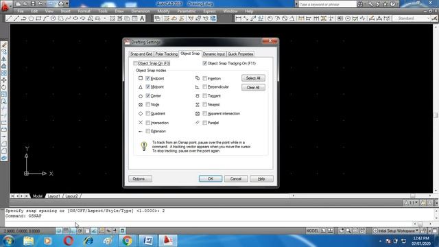Open Opera browser from the taskbar
439x247 pixels.
click(x=68, y=241)
